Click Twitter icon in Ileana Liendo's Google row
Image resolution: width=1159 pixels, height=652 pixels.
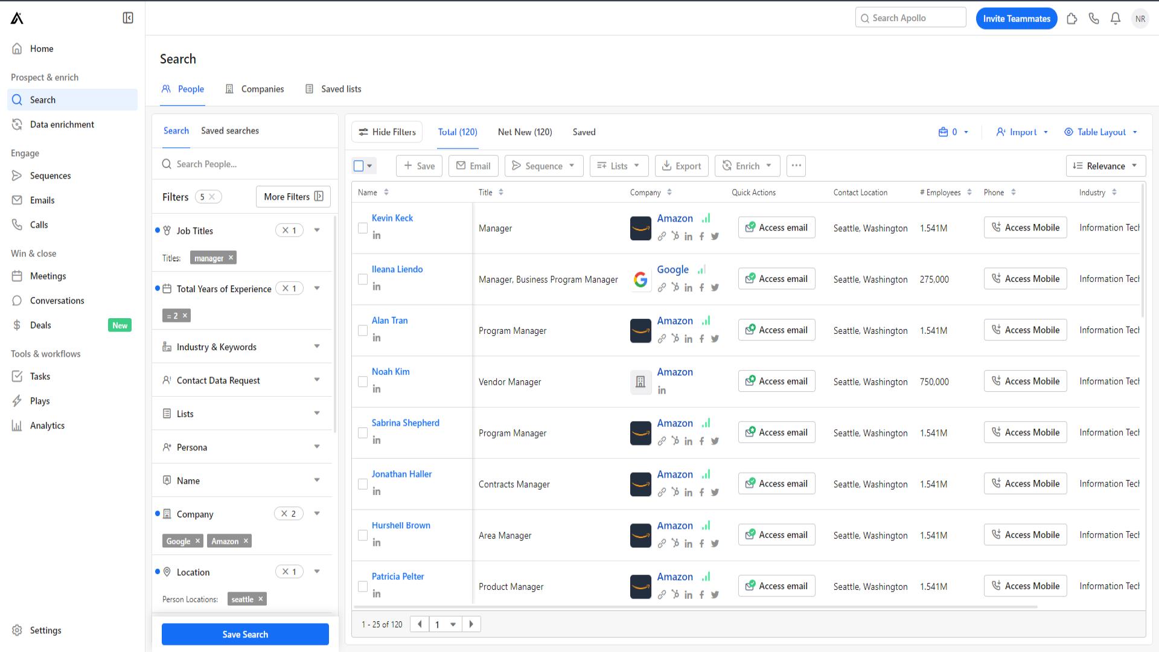(715, 288)
